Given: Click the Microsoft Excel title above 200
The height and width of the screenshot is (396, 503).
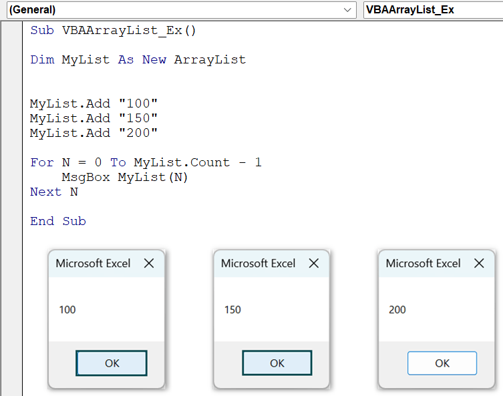Looking at the screenshot, I should coord(423,263).
